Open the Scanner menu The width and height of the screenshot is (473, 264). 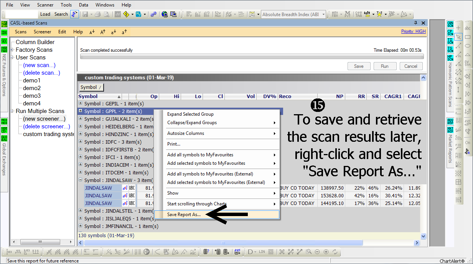pyautogui.click(x=45, y=5)
